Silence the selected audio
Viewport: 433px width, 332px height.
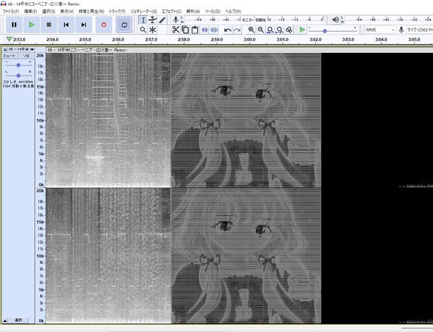(x=214, y=29)
